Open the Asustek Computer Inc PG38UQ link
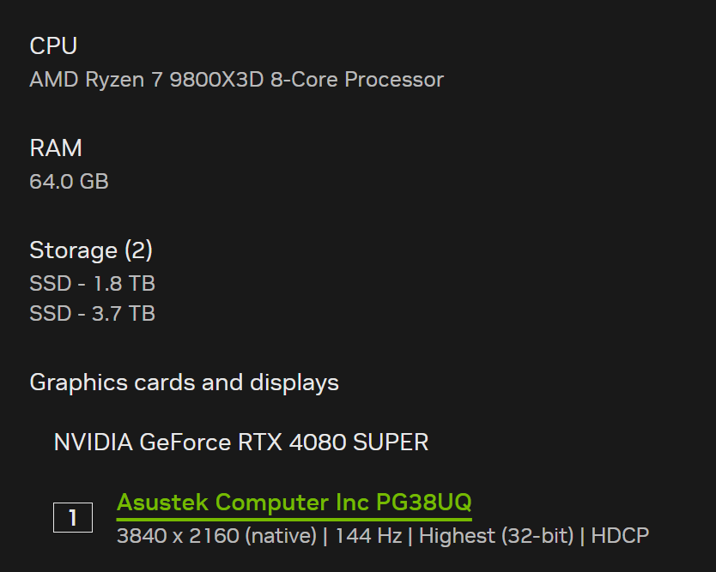 [294, 502]
